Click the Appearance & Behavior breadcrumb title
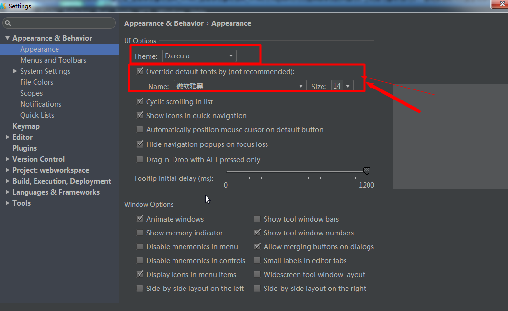The width and height of the screenshot is (508, 311). click(x=164, y=23)
